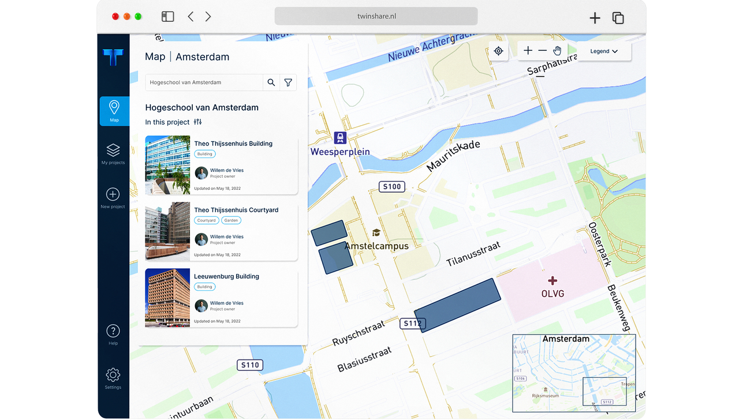
Task: Click the OLVG hospital cross marker
Action: click(553, 281)
